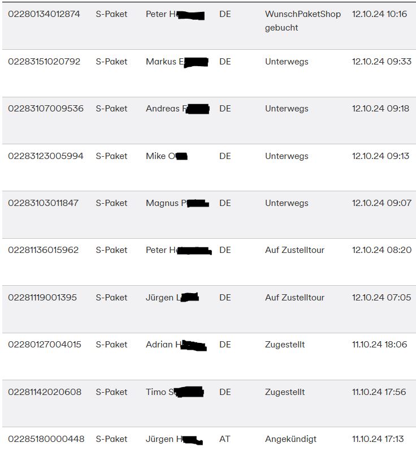The height and width of the screenshot is (451, 416).
Task: Open tracking number 02283151020792
Action: 44,62
